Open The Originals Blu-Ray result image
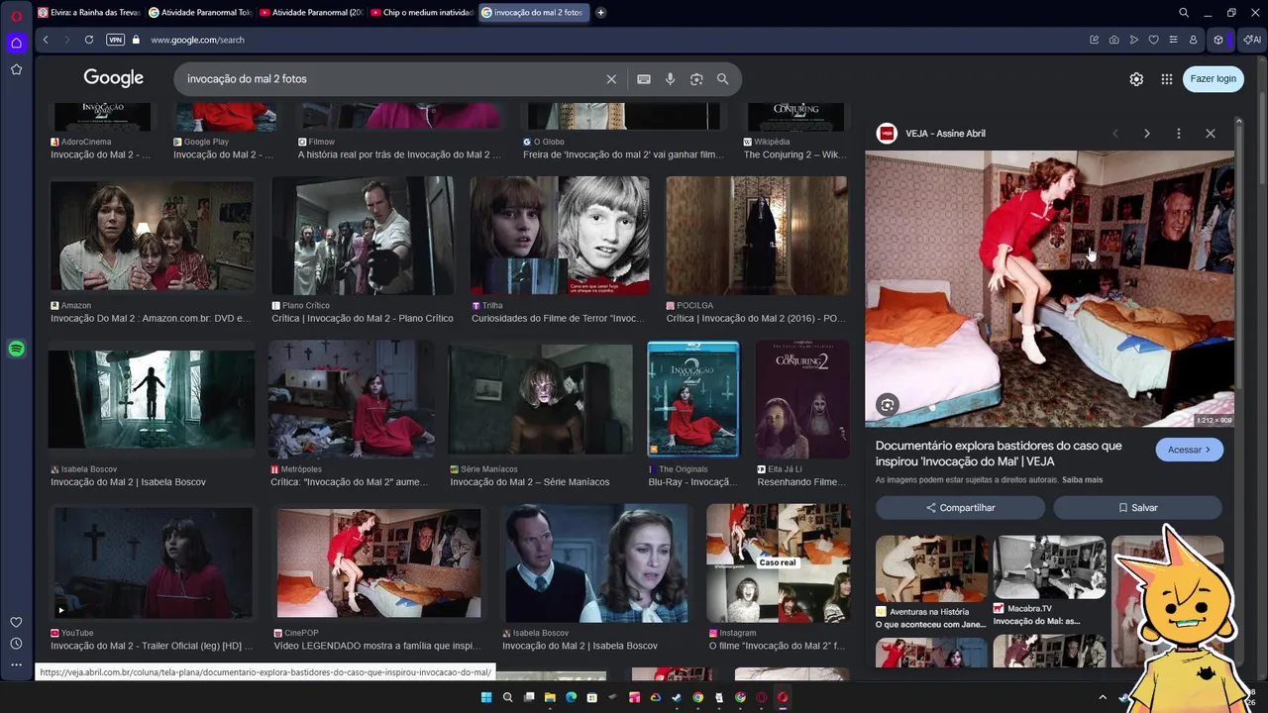The height and width of the screenshot is (713, 1268). (x=693, y=400)
